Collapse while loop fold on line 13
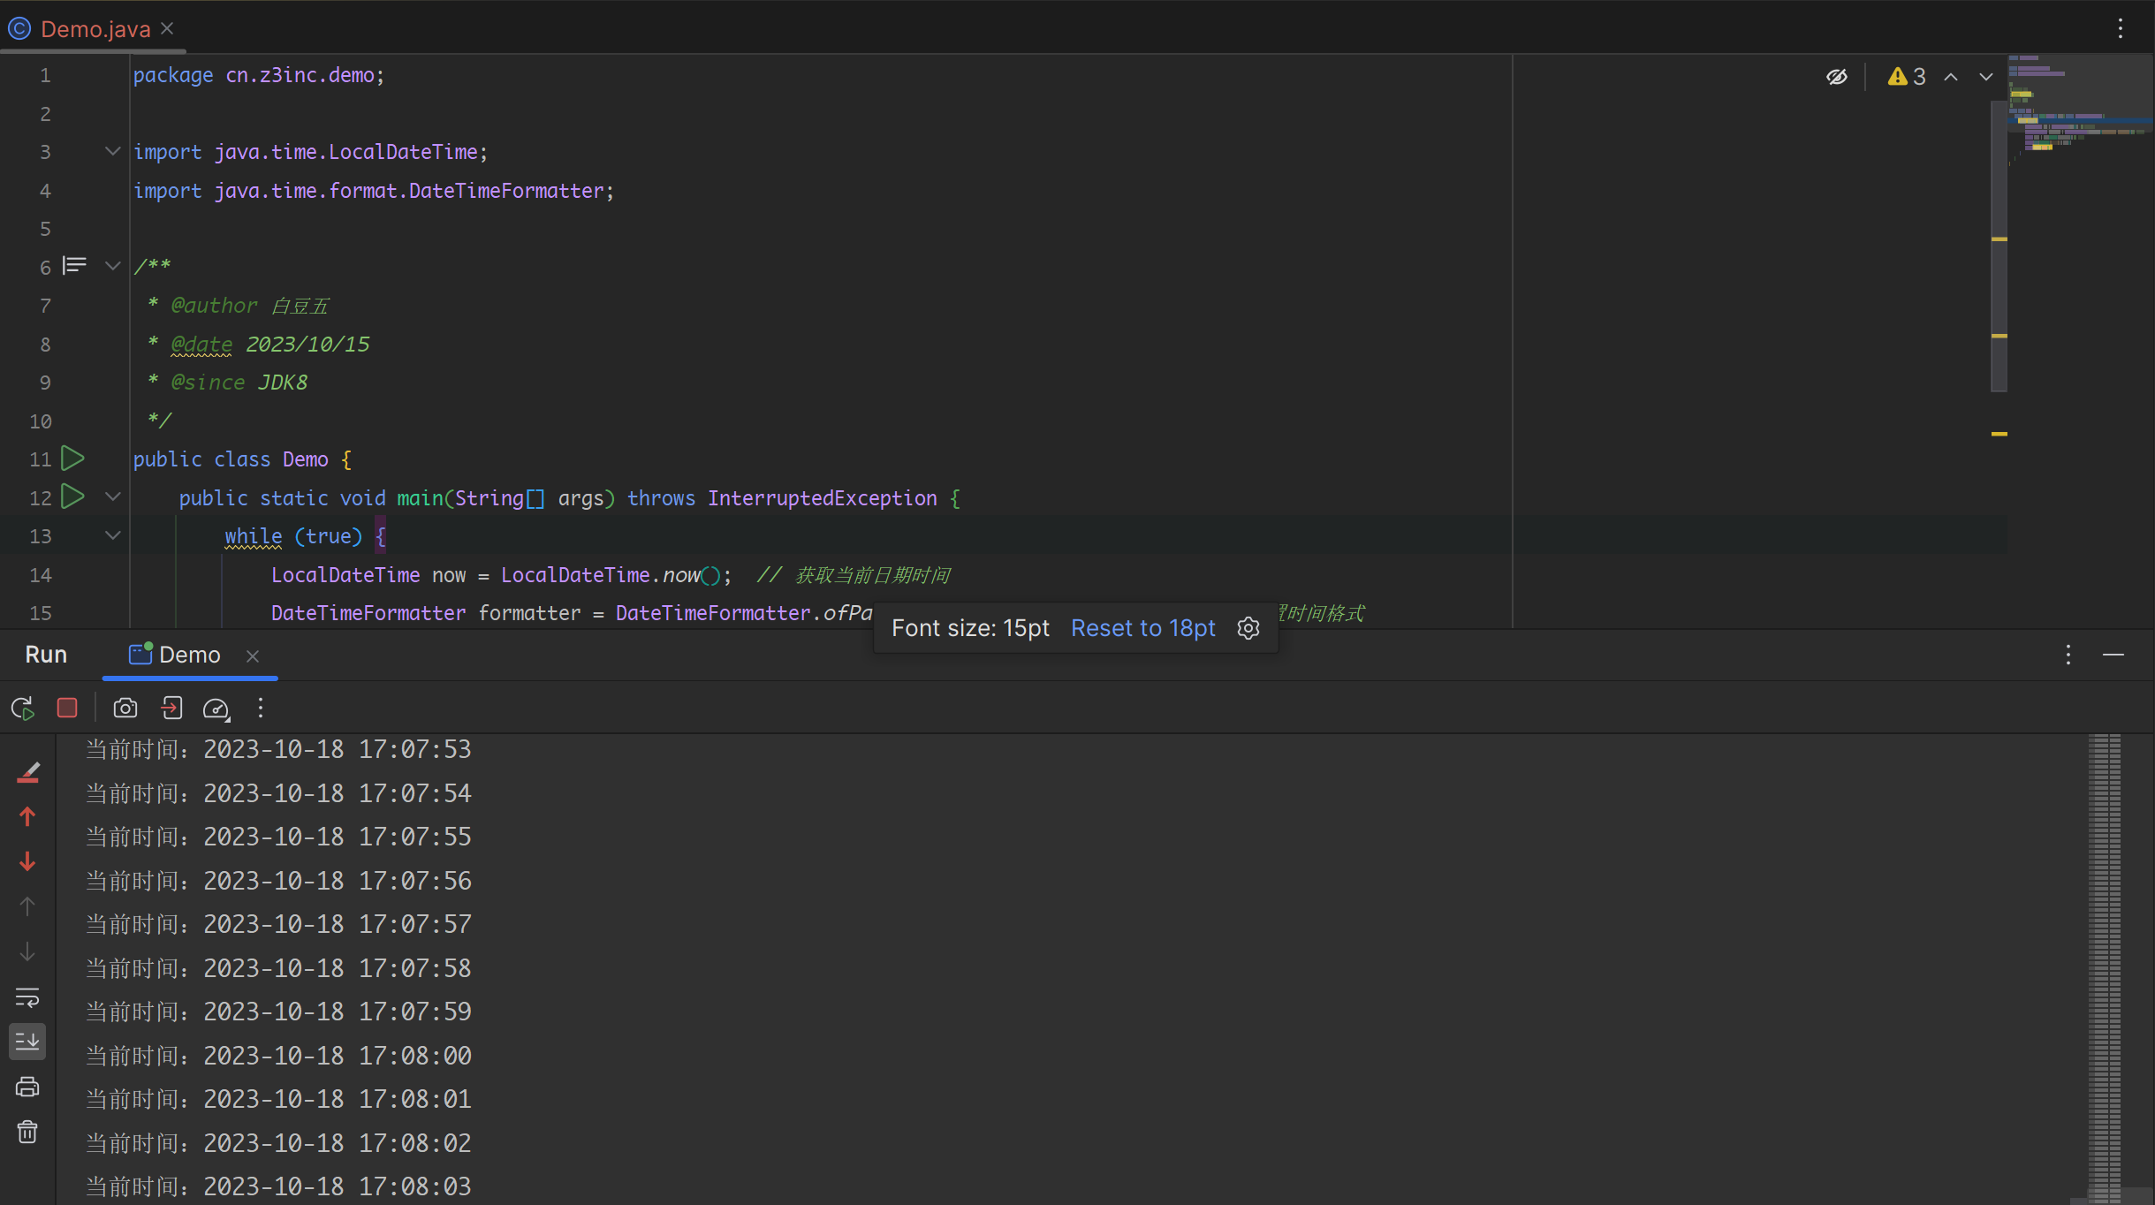 pos(113,535)
